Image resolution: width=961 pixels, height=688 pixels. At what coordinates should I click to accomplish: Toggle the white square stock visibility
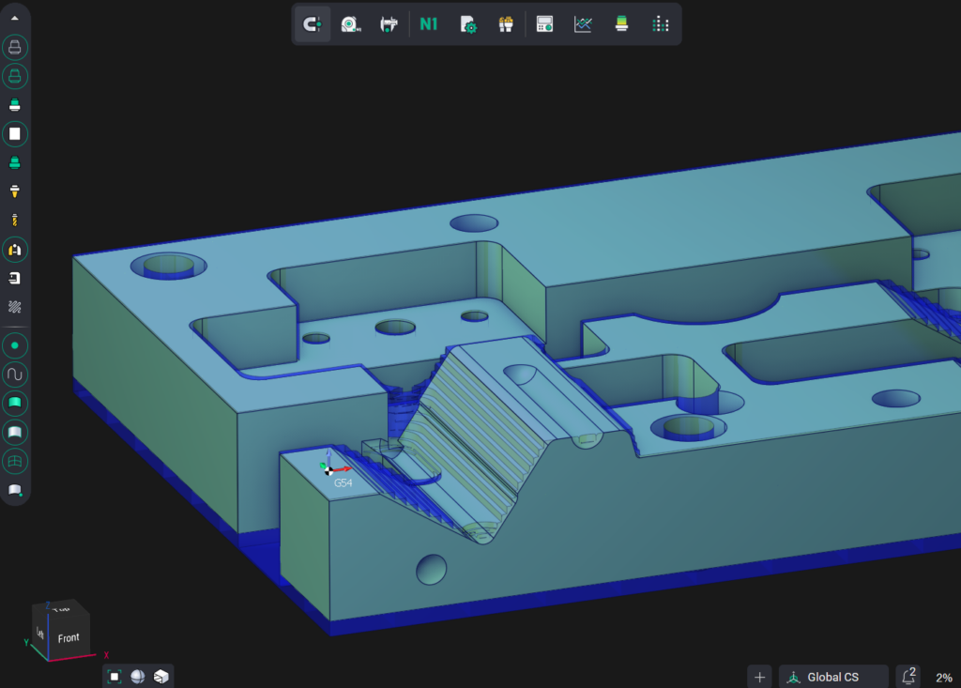[x=16, y=134]
